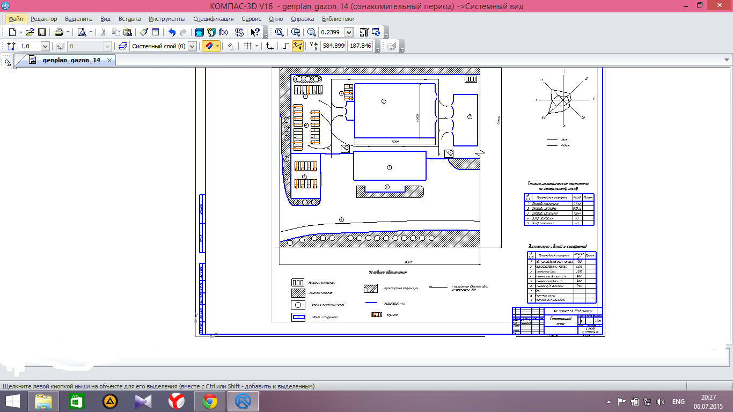733x412 pixels.
Task: Create a new document with the New icon
Action: (x=12, y=32)
